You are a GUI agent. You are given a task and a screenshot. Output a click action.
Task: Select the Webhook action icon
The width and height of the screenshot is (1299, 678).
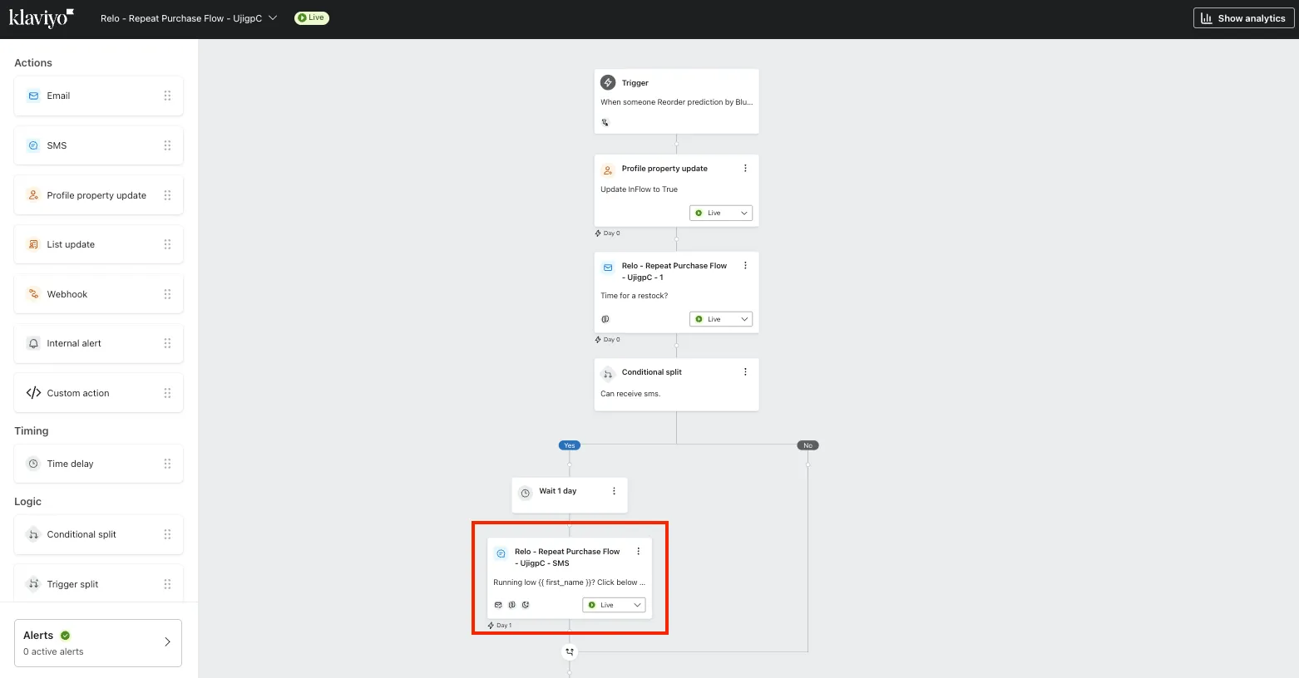coord(33,294)
